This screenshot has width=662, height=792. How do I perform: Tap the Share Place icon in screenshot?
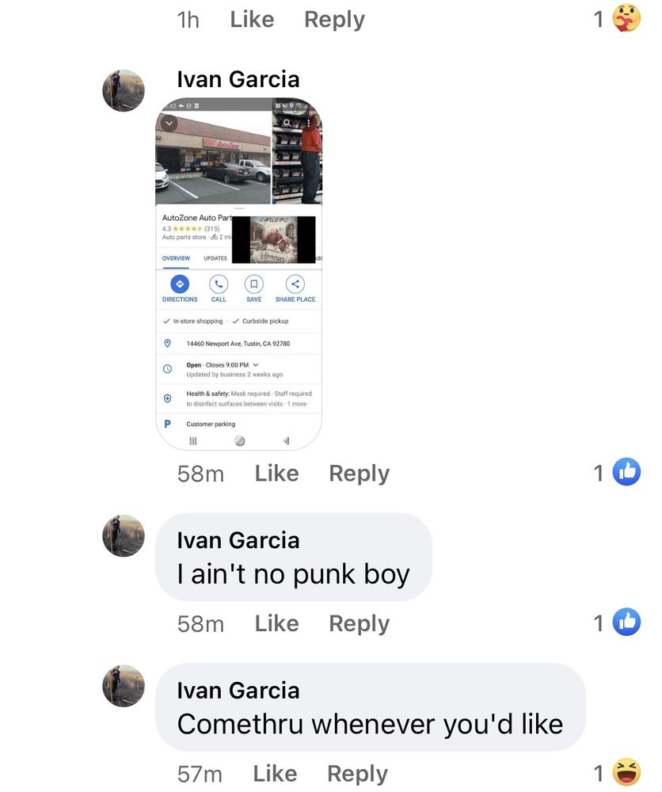point(295,284)
